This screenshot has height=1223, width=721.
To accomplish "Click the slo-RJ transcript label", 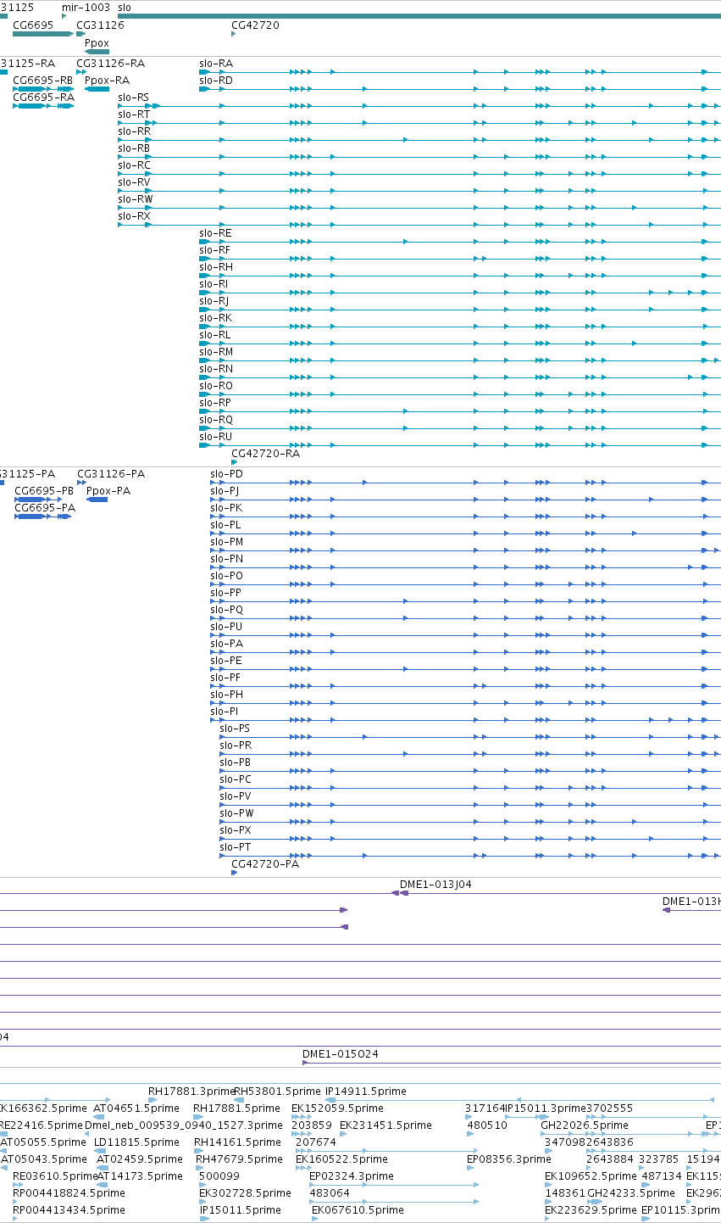I will pos(214,301).
